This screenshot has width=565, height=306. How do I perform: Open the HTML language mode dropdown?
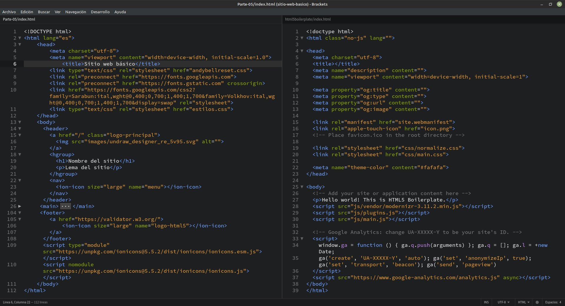click(524, 302)
